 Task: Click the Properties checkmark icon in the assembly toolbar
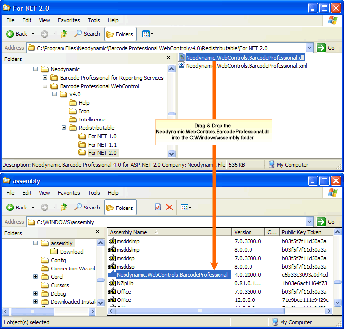(158, 207)
